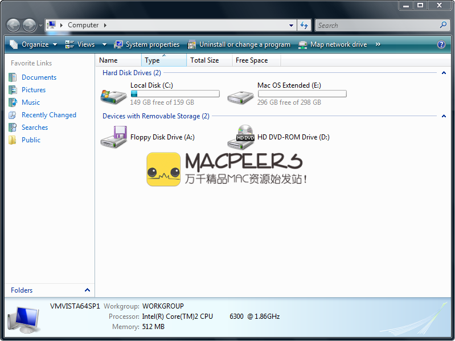
Task: Select the Computer breadcrumb in address bar
Action: [x=83, y=25]
